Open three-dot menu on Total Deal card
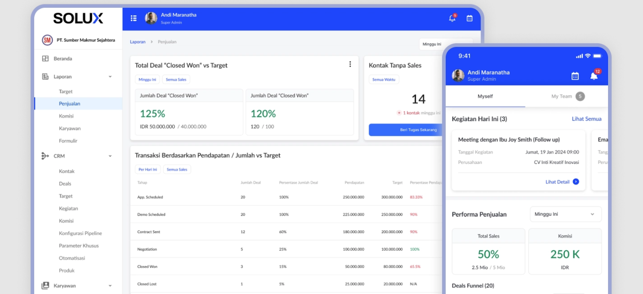 pos(350,64)
